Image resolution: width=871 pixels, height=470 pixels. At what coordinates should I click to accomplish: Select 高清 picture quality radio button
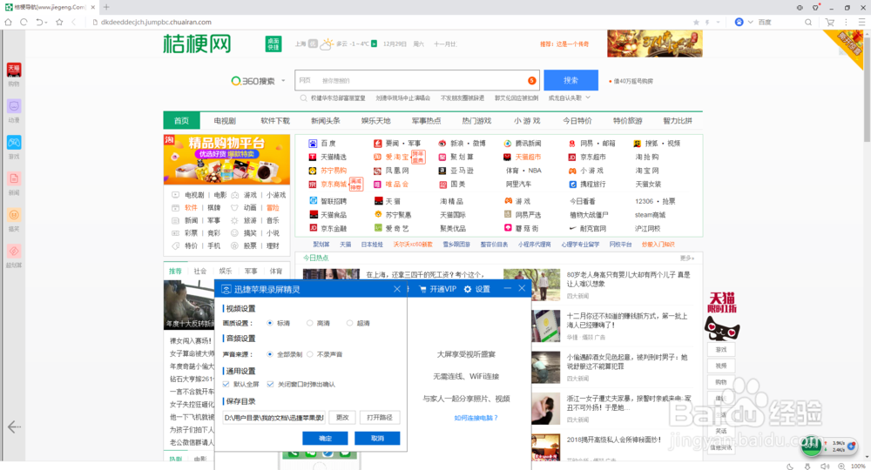310,323
